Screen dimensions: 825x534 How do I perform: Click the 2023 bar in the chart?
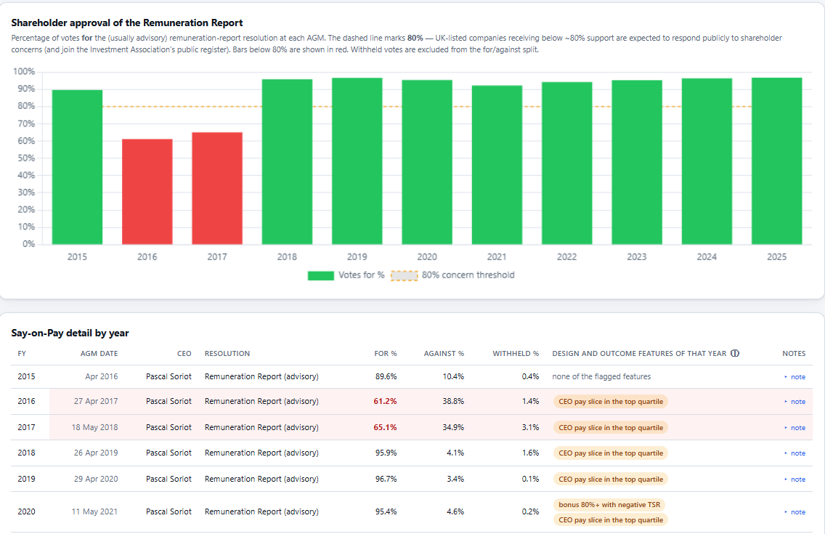(x=637, y=162)
